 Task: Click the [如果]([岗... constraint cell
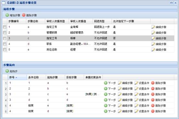(92, 94)
